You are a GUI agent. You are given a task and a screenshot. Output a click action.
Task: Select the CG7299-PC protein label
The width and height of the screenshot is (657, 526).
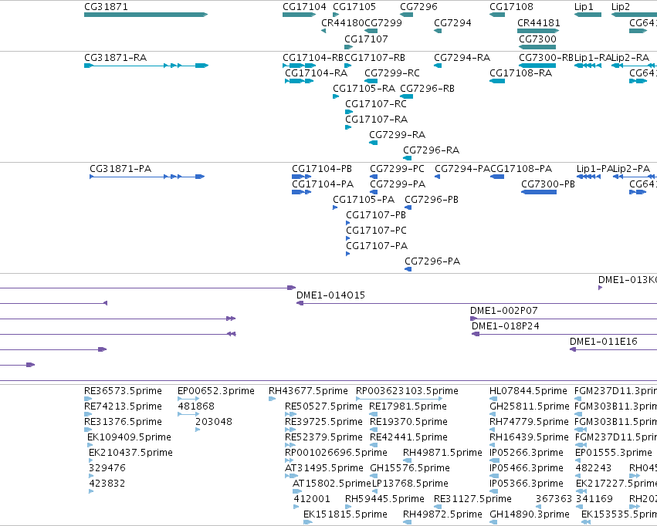pyautogui.click(x=397, y=169)
